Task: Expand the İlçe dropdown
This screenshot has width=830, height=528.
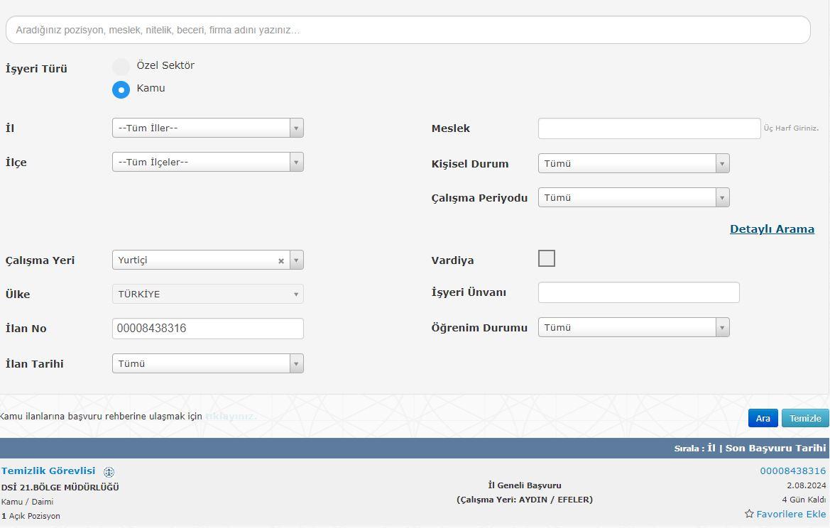Action: 207,162
